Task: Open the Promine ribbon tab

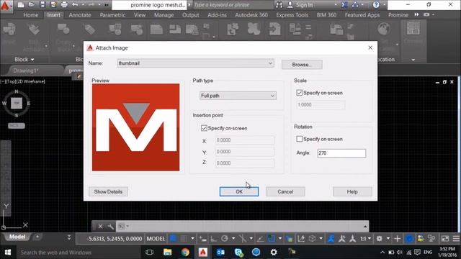Action: 398,15
